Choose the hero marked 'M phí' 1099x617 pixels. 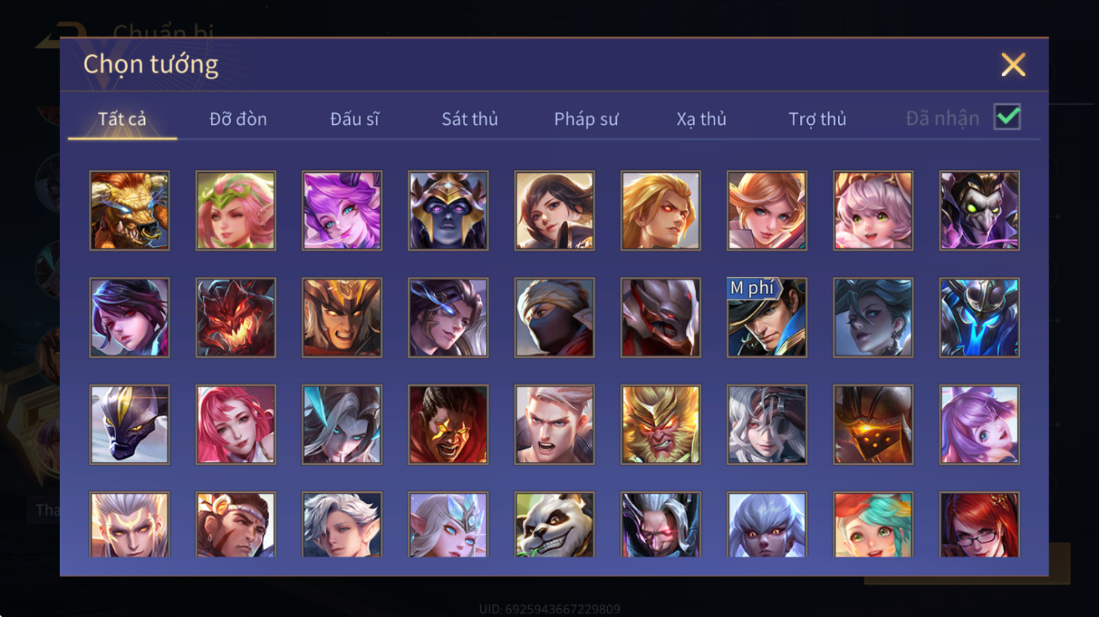[767, 318]
